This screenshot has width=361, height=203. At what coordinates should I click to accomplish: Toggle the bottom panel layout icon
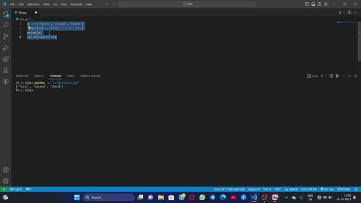[x=313, y=4]
